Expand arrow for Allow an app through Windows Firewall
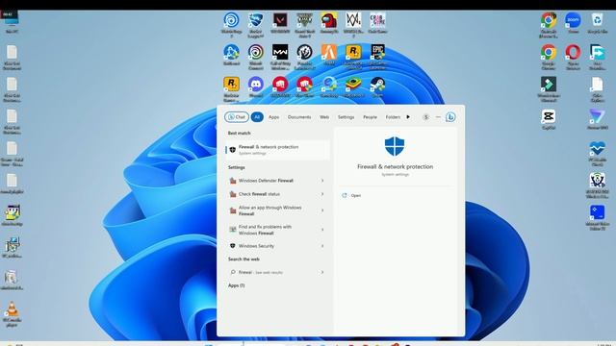 coord(322,210)
